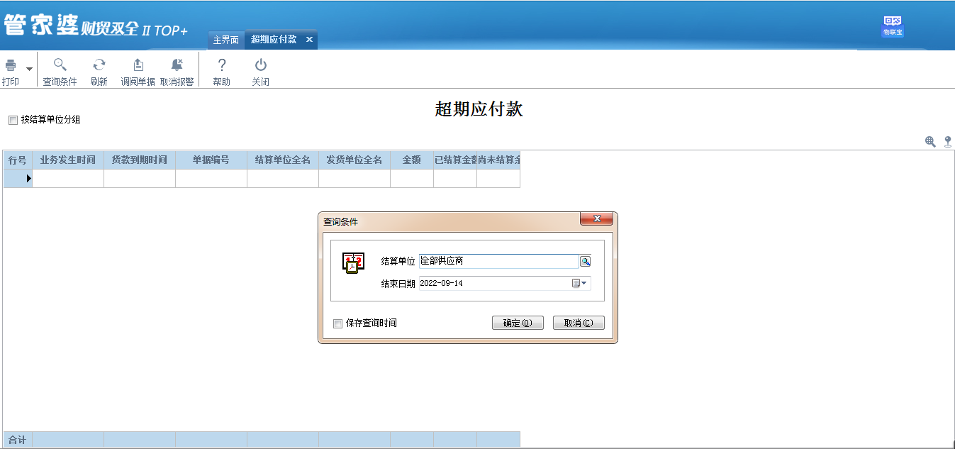
Task: Open the 查询条件 magnifier toolbar icon
Action: (x=60, y=65)
